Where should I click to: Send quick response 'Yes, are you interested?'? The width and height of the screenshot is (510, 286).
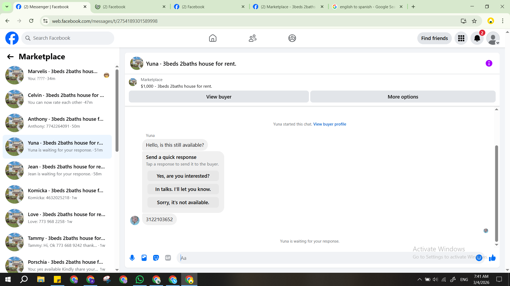183,176
